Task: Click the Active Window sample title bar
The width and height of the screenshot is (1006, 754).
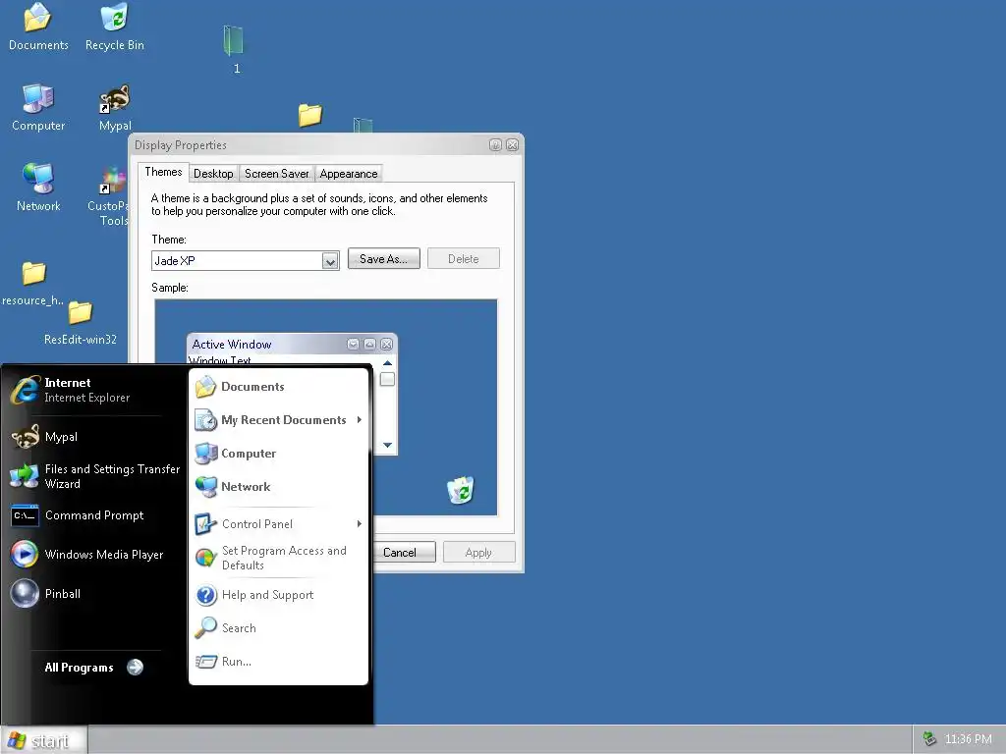Action: point(292,345)
